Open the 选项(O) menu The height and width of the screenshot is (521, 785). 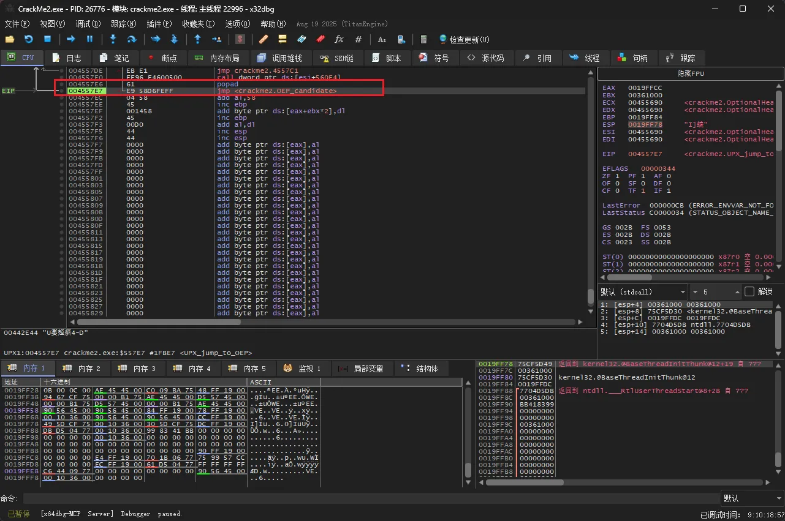(x=238, y=24)
